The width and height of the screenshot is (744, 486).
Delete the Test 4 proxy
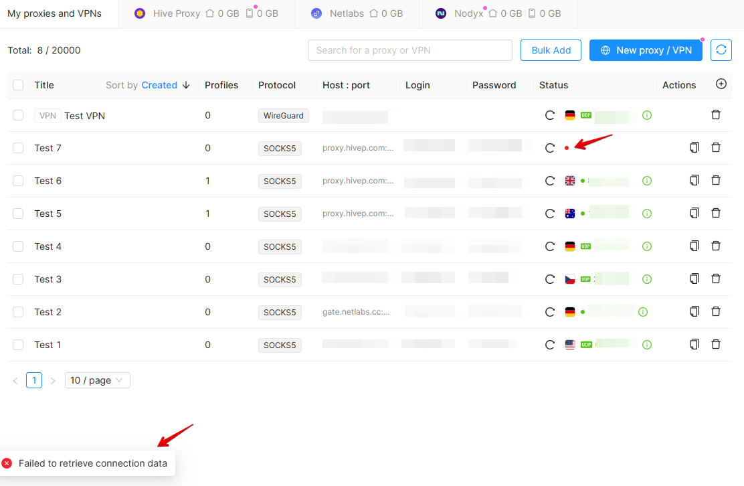(716, 246)
